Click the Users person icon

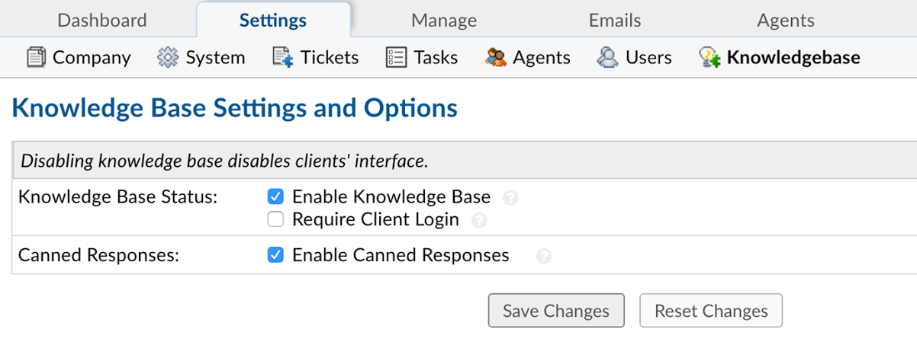(608, 57)
